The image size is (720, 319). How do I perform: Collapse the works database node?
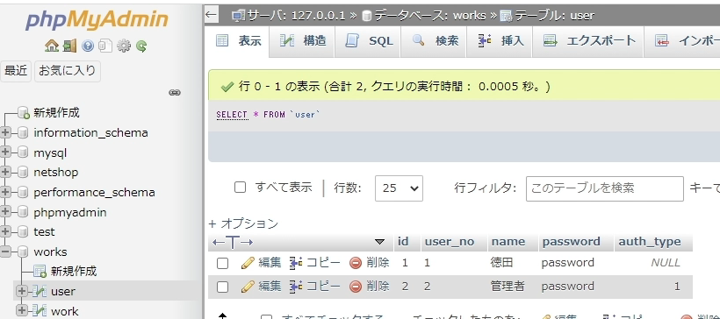(5, 252)
